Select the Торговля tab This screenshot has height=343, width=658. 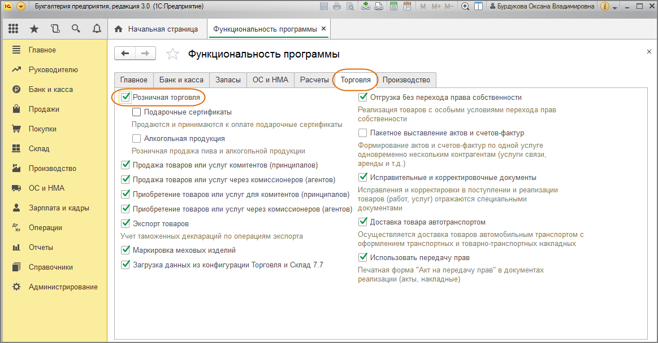tap(356, 80)
